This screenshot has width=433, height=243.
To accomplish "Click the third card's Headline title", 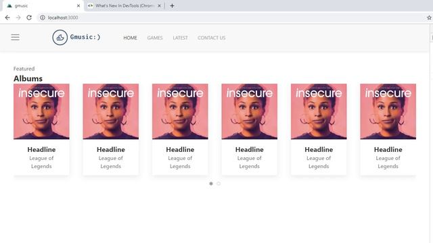I will point(180,149).
